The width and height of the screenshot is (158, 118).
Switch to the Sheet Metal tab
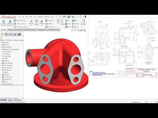click(x=17, y=30)
